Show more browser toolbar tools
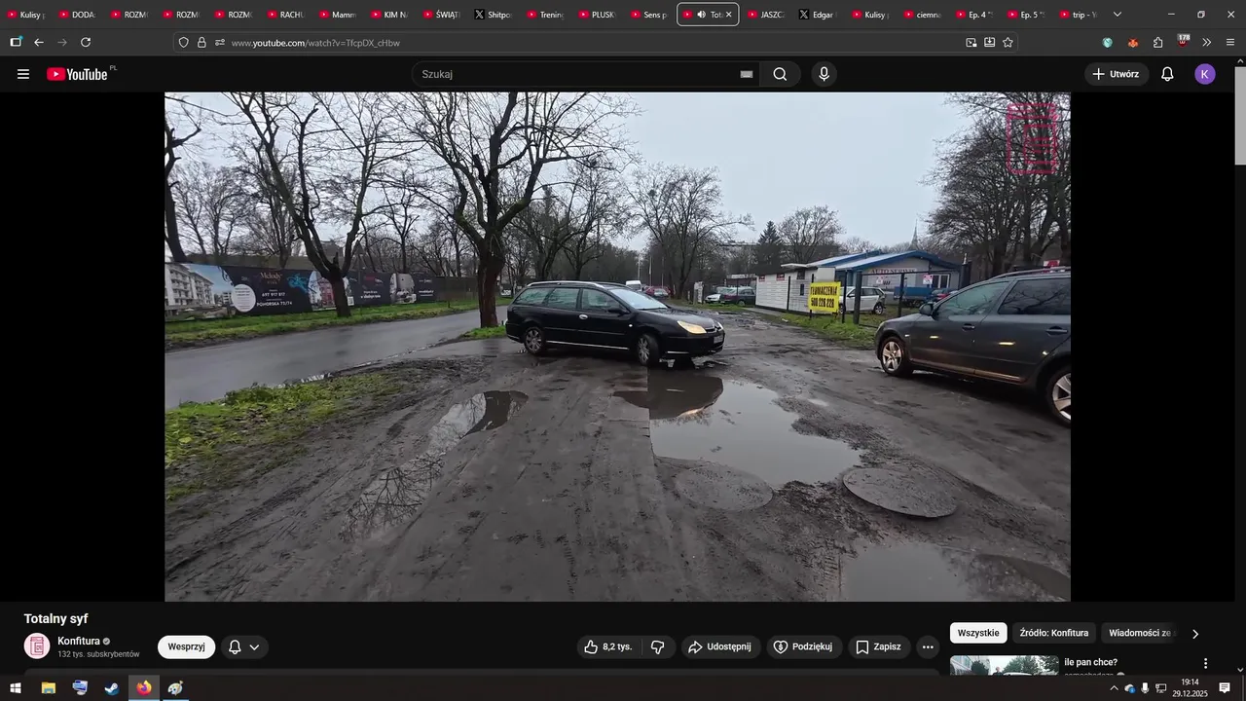This screenshot has height=701, width=1246. 1206,42
